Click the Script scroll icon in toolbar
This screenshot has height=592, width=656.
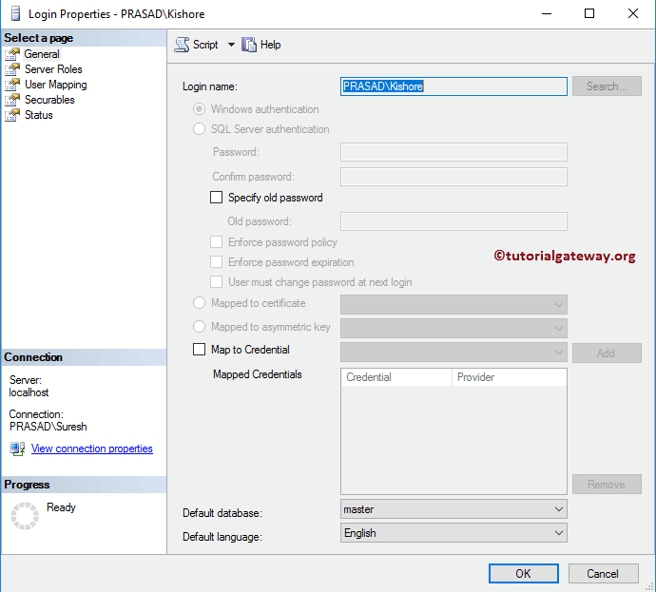182,45
